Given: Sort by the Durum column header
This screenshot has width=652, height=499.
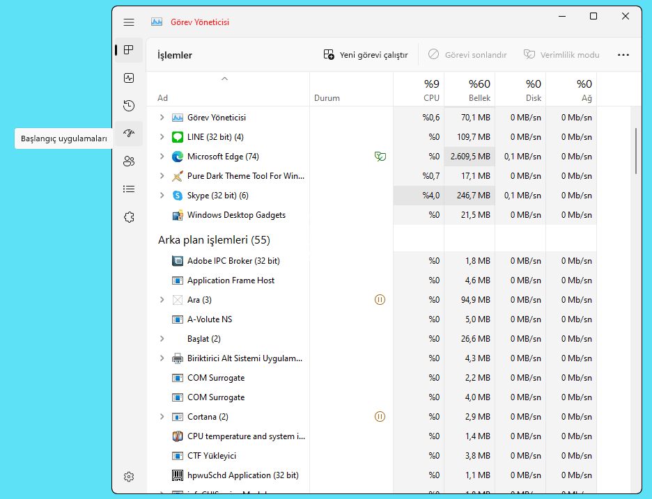Looking at the screenshot, I should pyautogui.click(x=351, y=89).
